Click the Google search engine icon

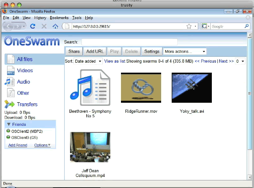pos(204,26)
